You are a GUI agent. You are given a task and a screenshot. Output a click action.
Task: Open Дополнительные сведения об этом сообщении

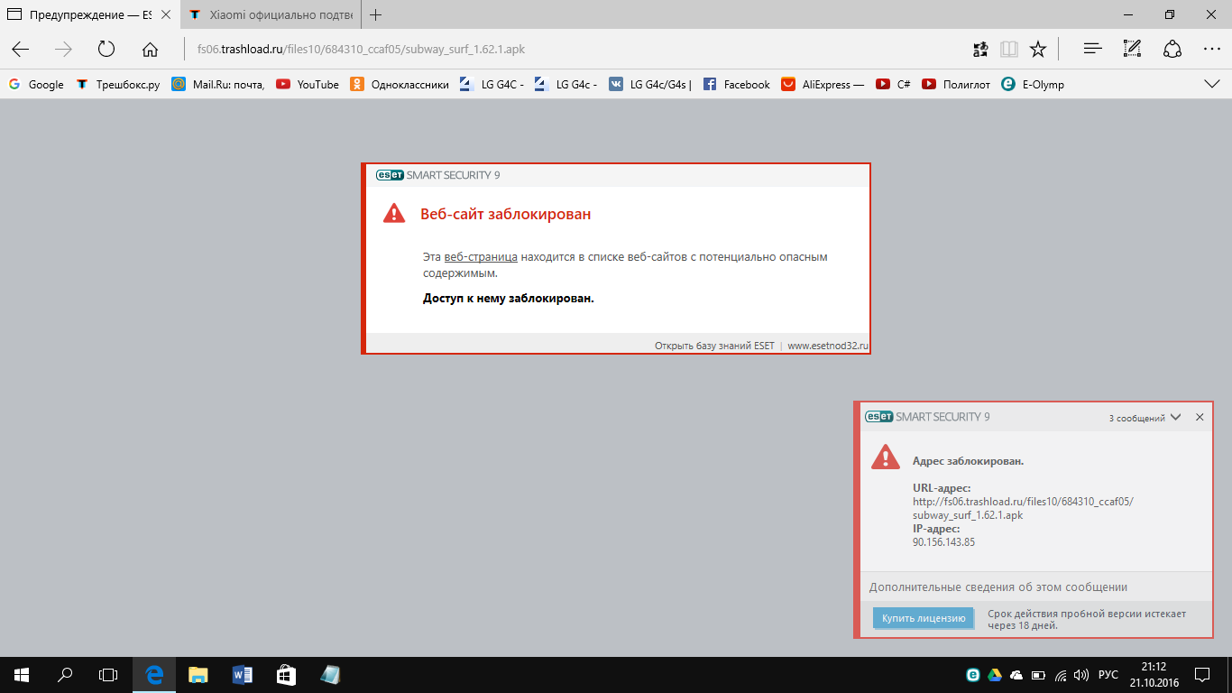[998, 587]
